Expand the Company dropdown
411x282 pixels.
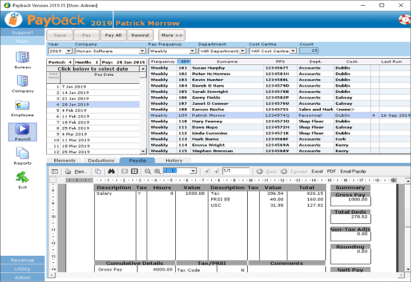coord(142,51)
